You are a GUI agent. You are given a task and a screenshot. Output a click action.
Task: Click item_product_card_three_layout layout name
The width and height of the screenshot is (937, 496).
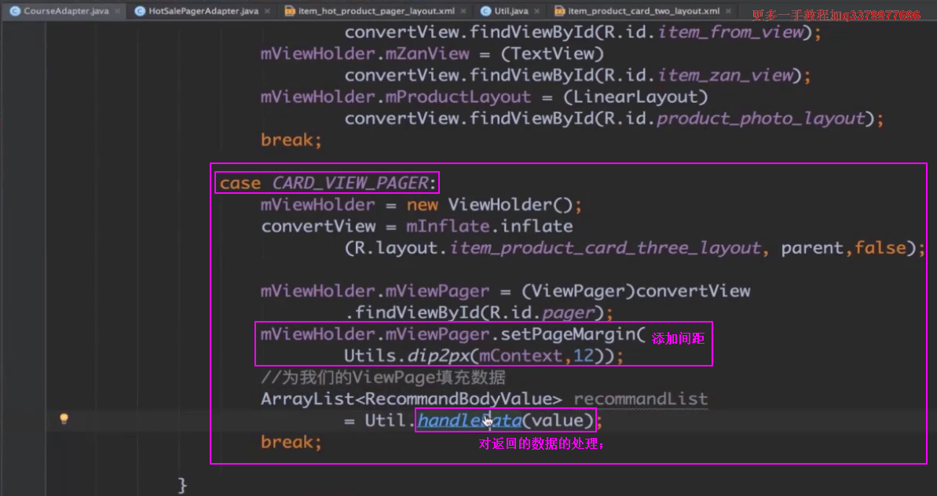click(606, 248)
